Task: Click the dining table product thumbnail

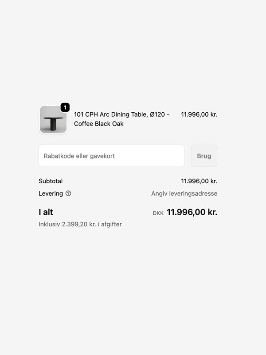Action: click(x=53, y=120)
